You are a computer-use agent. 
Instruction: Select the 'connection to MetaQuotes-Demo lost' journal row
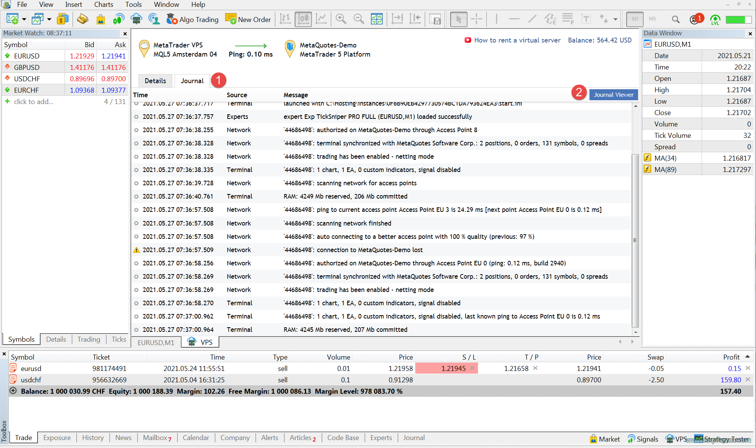[x=381, y=250]
